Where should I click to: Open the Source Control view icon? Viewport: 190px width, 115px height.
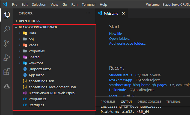tap(7, 43)
